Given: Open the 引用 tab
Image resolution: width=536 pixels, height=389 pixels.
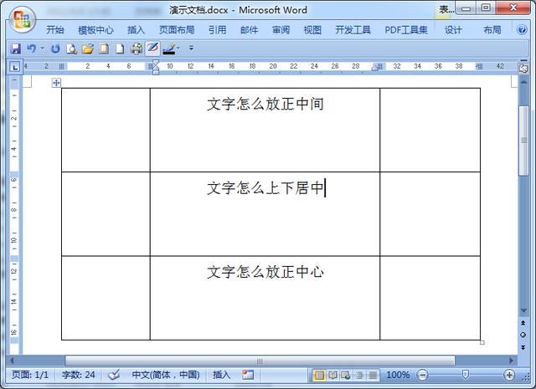Looking at the screenshot, I should [x=218, y=30].
